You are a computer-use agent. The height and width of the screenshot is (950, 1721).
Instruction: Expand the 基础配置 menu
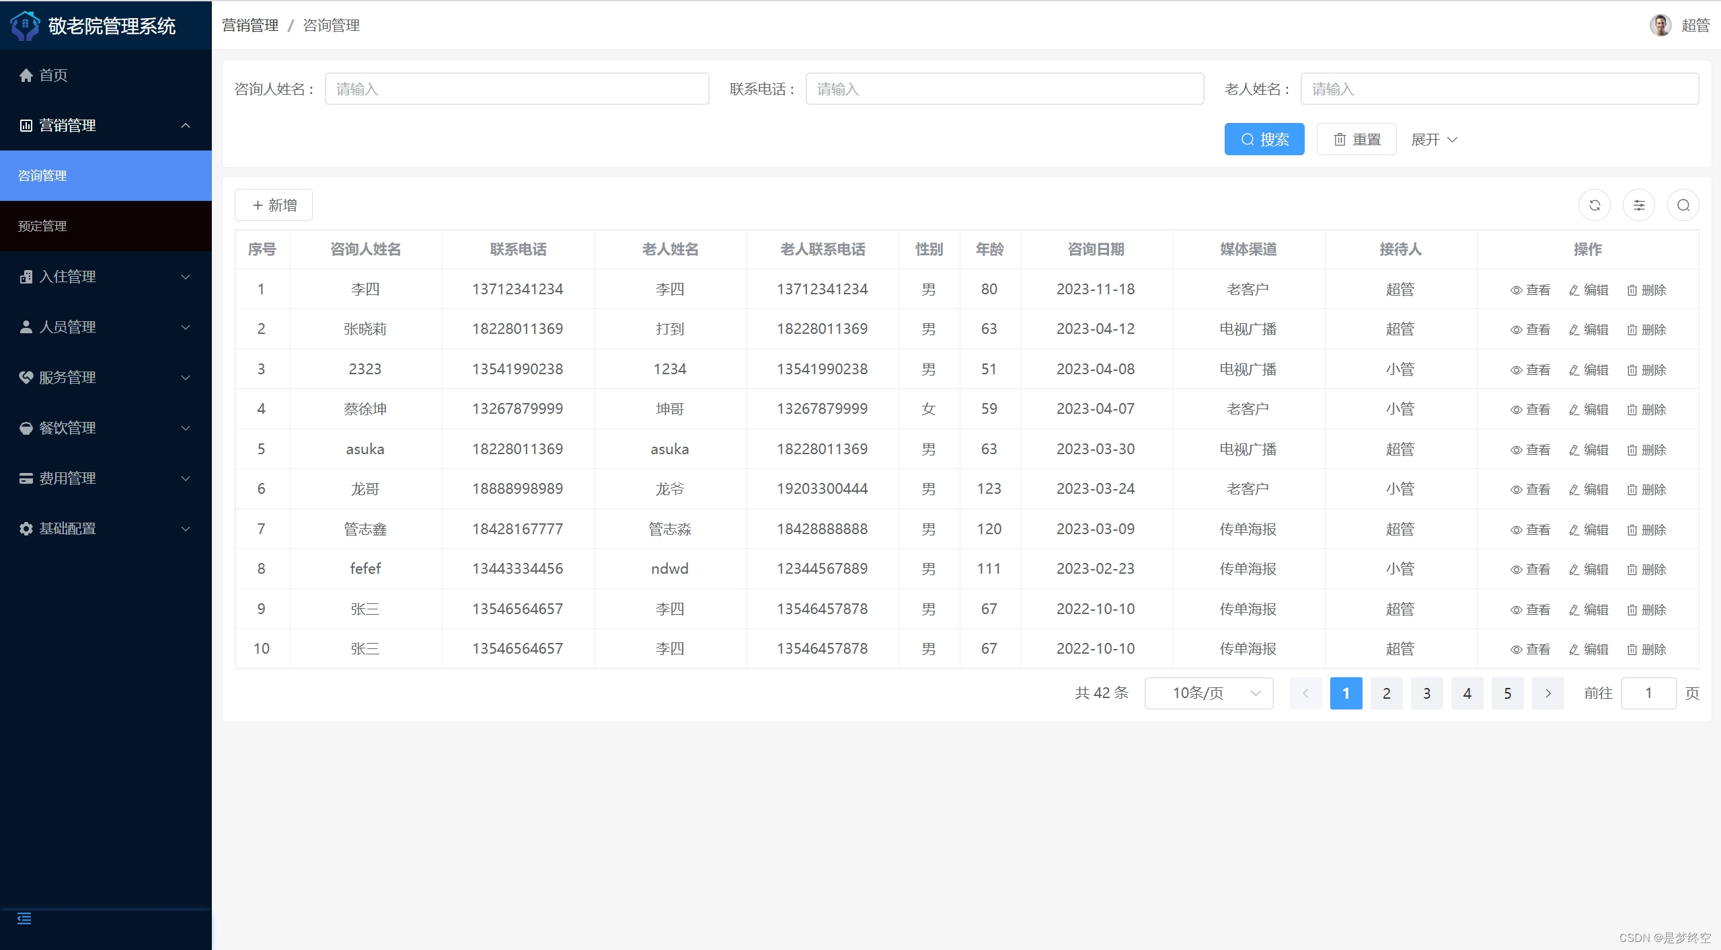click(x=106, y=528)
